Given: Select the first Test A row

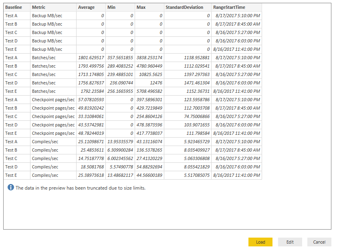Looking at the screenshot, I should pos(15,16).
